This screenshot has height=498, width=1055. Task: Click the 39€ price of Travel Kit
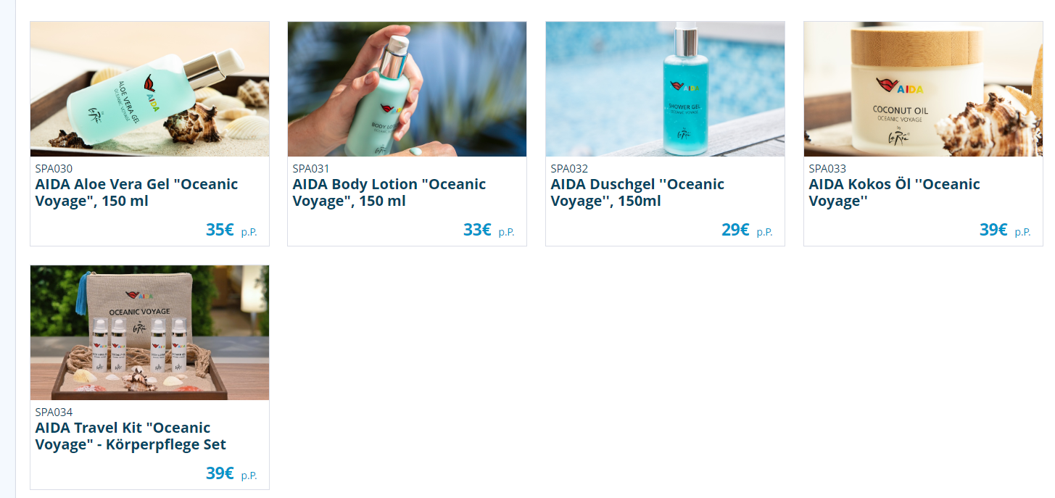pyautogui.click(x=220, y=473)
